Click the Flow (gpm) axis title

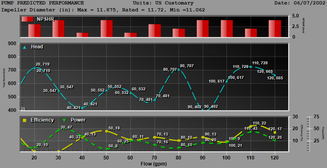(154, 164)
